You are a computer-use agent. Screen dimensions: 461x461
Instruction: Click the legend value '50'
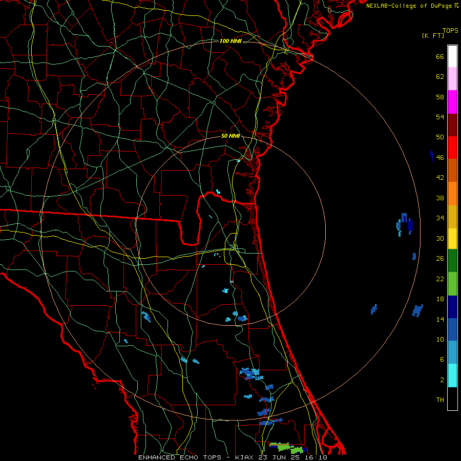point(440,137)
